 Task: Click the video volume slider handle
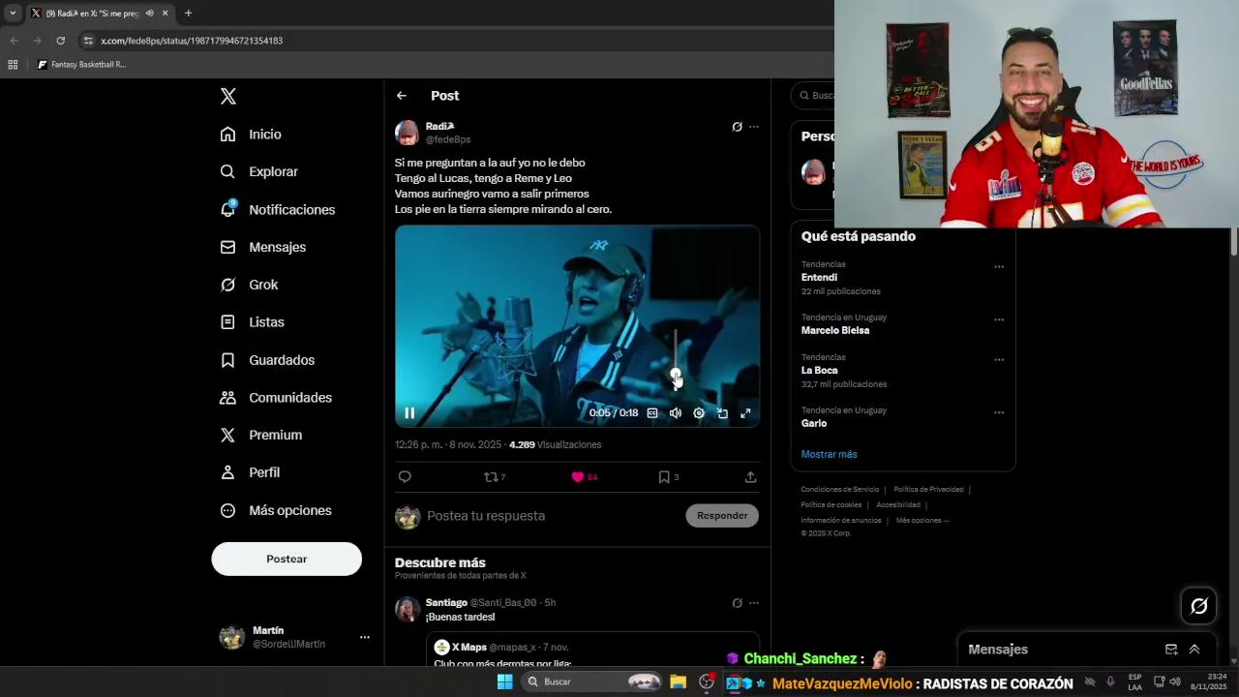tap(676, 374)
